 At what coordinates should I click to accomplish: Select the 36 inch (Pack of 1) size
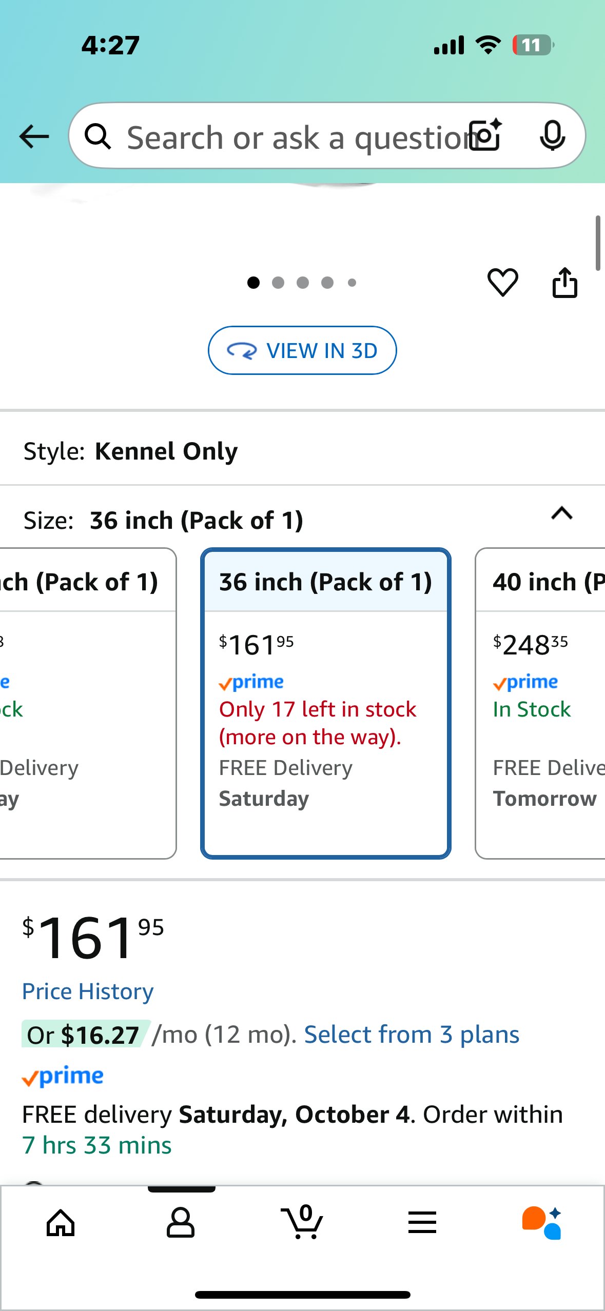click(x=326, y=703)
